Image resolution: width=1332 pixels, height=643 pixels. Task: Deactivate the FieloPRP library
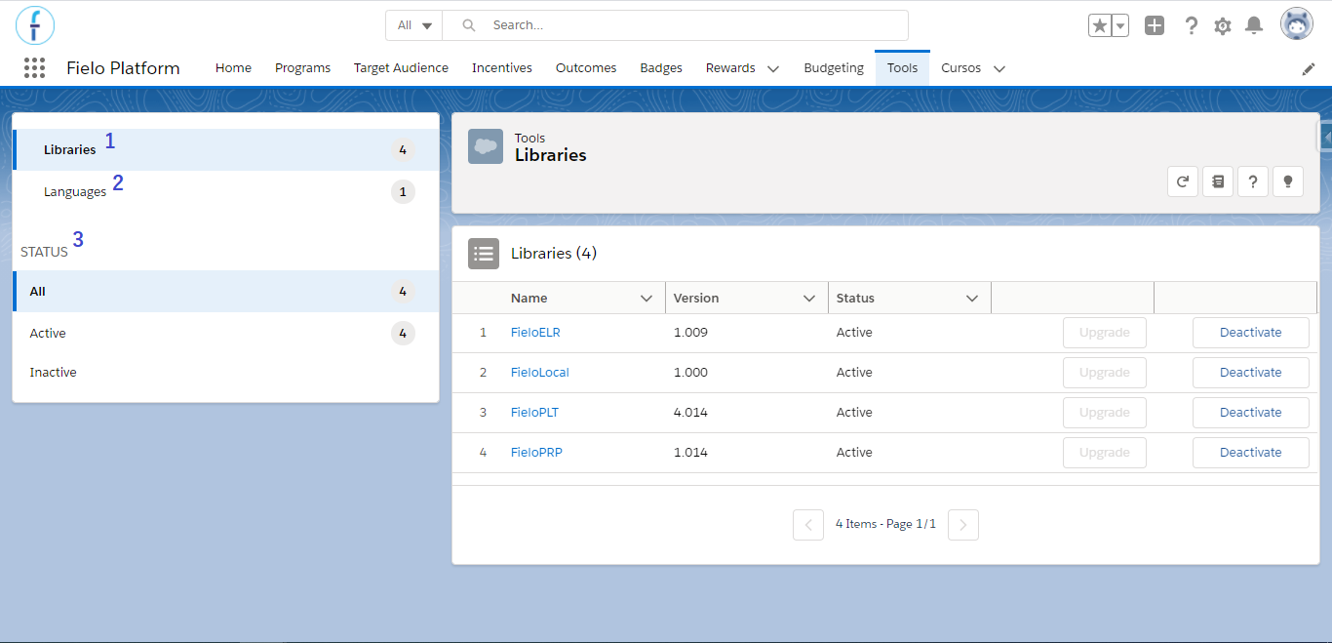coord(1251,453)
